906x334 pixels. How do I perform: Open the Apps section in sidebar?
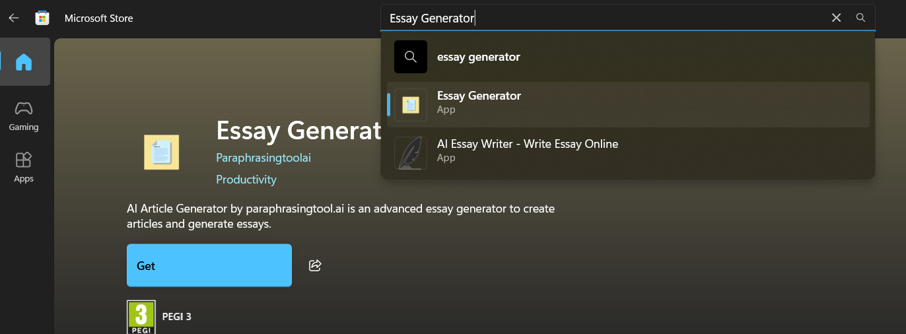(x=24, y=167)
